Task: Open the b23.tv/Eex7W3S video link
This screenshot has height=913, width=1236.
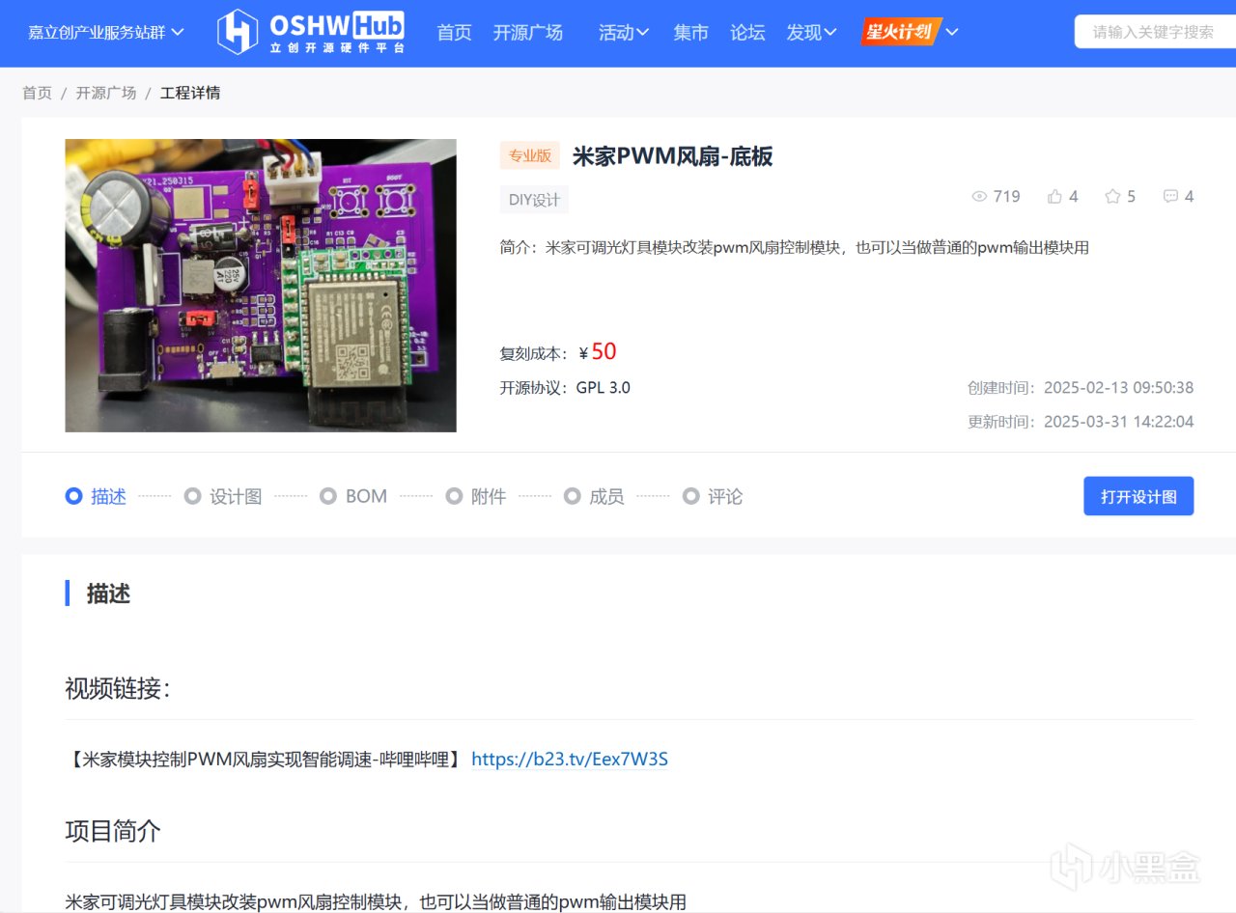Action: coord(570,760)
